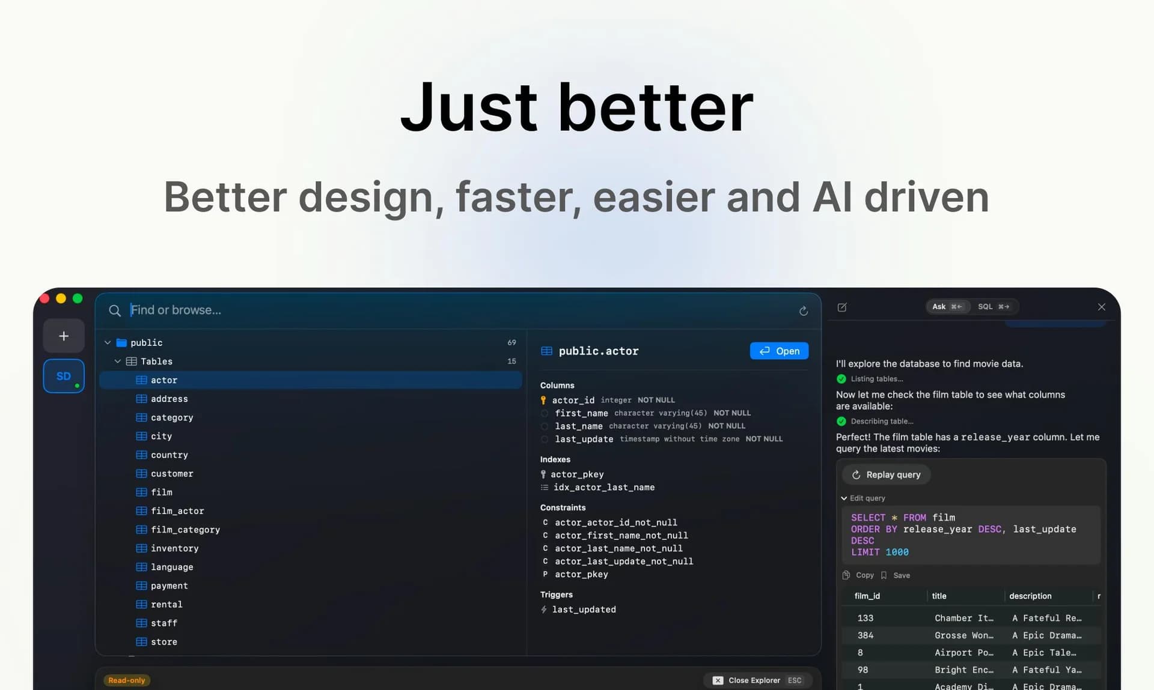1154x690 pixels.
Task: Click the green check next to Describing table
Action: (x=841, y=422)
